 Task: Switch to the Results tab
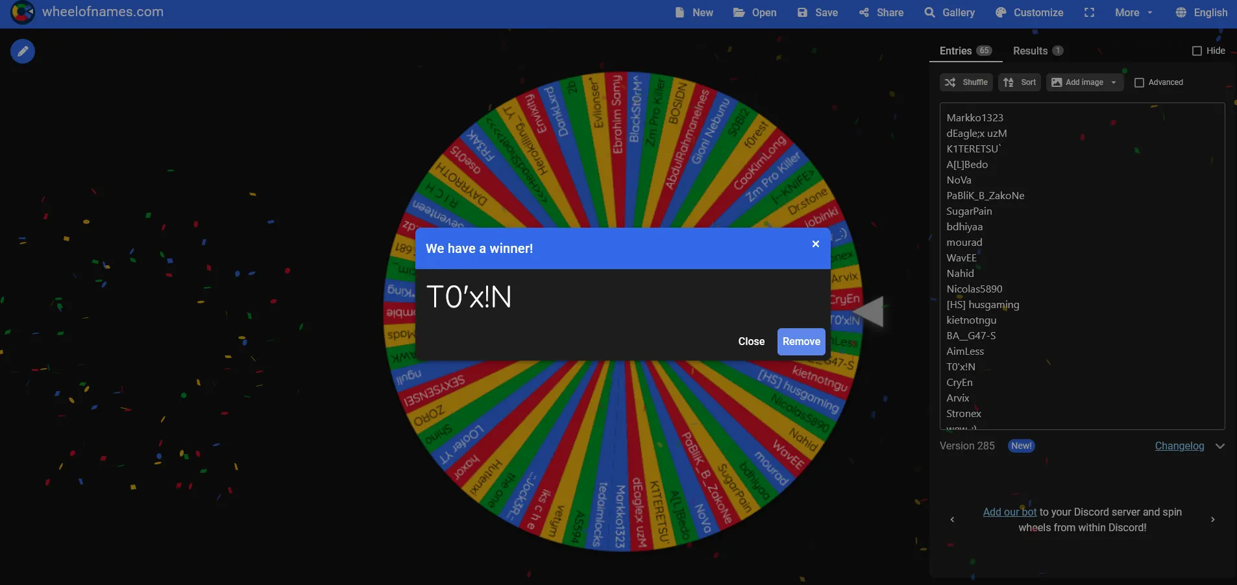tap(1038, 51)
